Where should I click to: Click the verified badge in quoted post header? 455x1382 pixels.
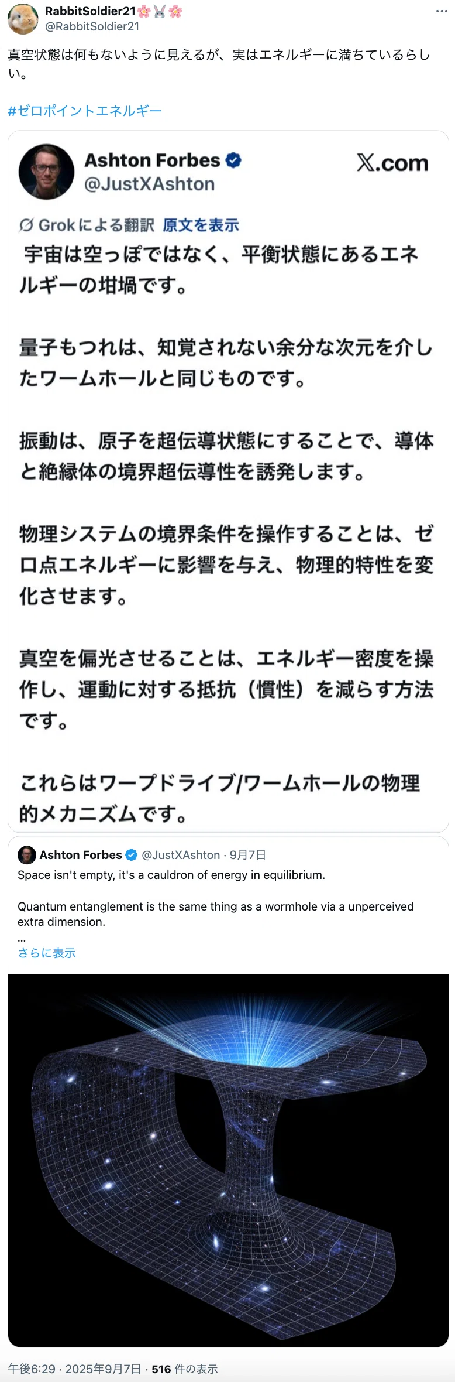click(132, 855)
